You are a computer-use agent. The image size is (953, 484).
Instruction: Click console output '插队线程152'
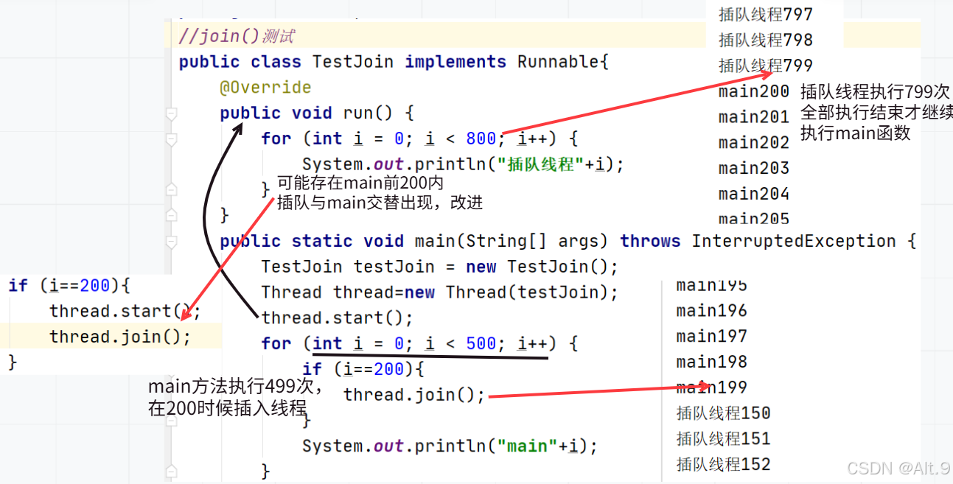(724, 465)
